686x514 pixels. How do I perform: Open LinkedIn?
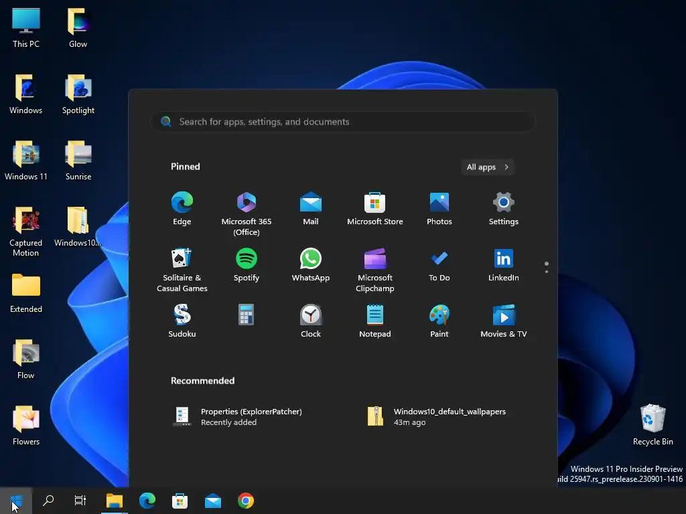[x=504, y=265]
